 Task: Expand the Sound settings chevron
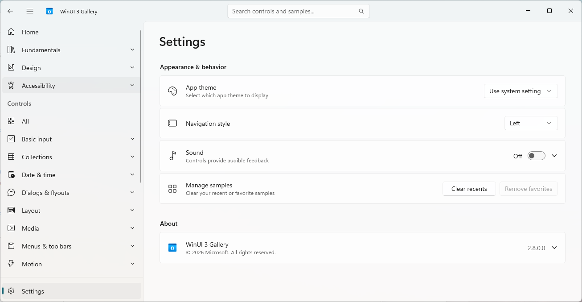[x=554, y=156]
